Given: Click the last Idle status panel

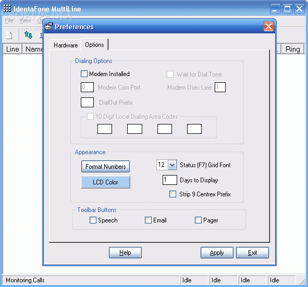Looking at the screenshot, I should (x=281, y=280).
